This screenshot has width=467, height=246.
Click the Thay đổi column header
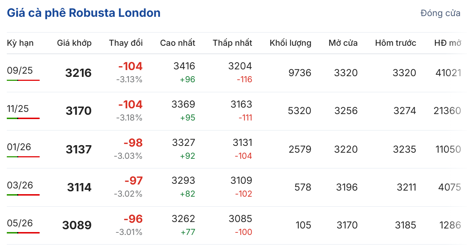[126, 43]
